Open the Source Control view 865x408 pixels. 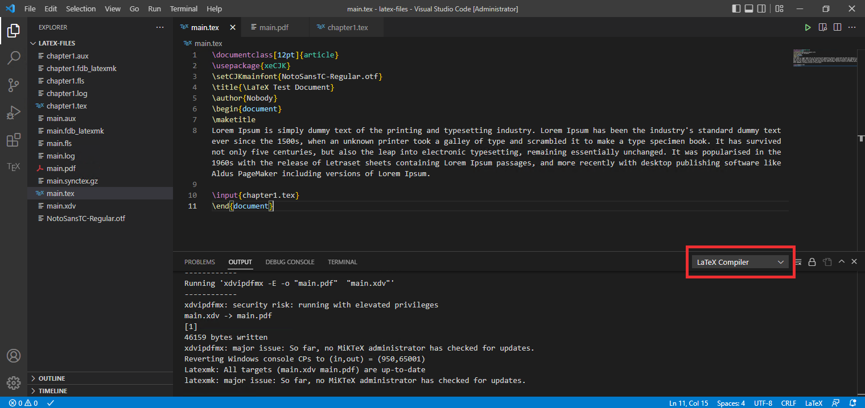pos(14,85)
